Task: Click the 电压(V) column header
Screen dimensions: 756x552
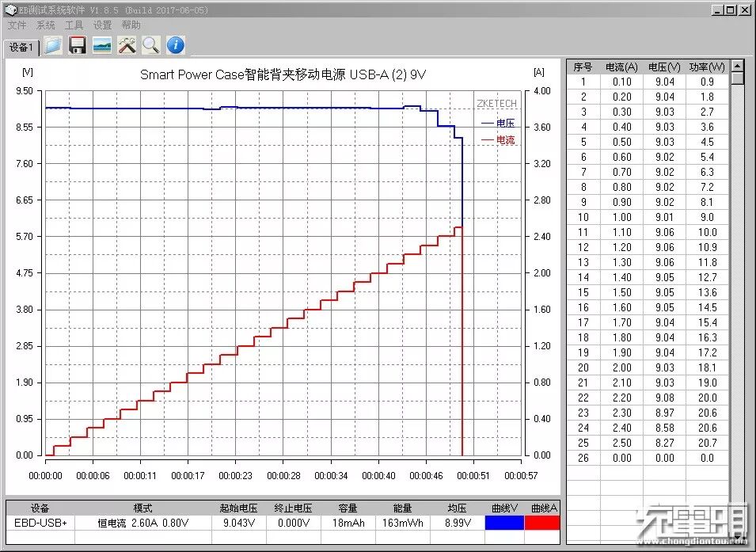Action: [664, 67]
